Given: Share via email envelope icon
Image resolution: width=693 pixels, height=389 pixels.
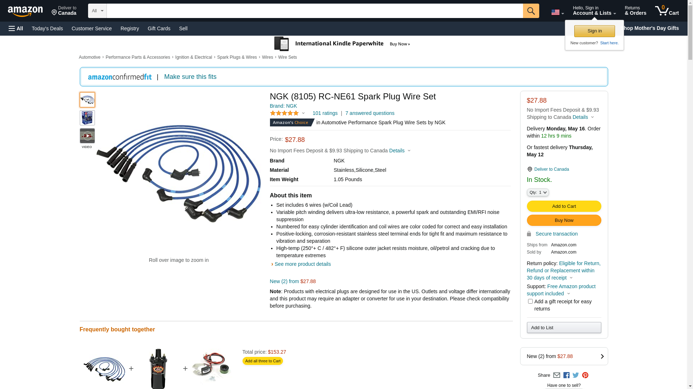Looking at the screenshot, I should (557, 375).
